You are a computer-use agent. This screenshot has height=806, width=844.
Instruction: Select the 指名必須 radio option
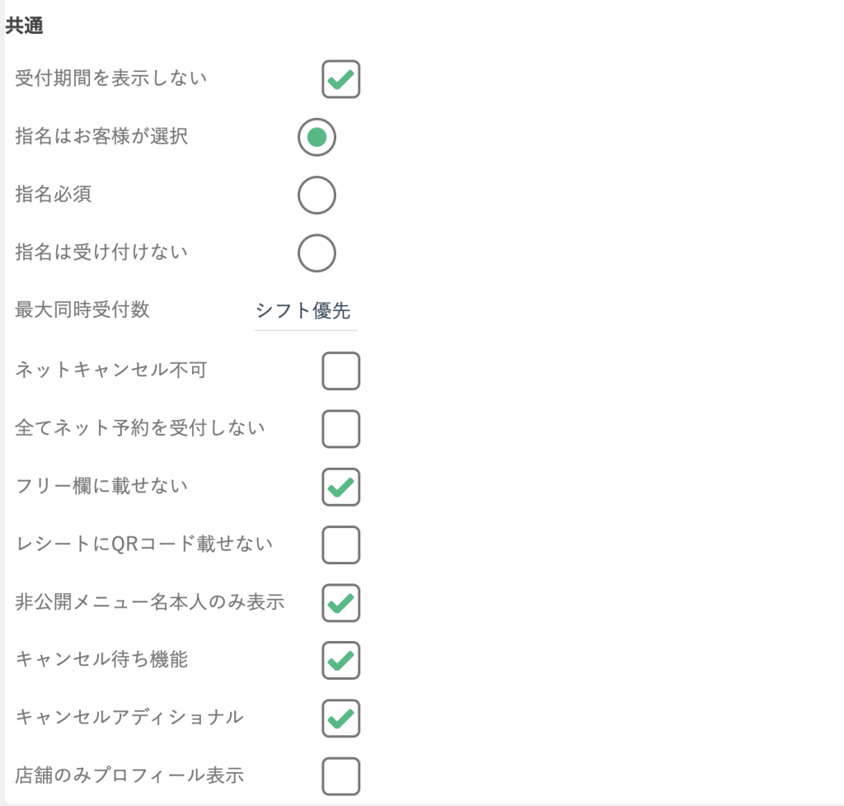316,196
